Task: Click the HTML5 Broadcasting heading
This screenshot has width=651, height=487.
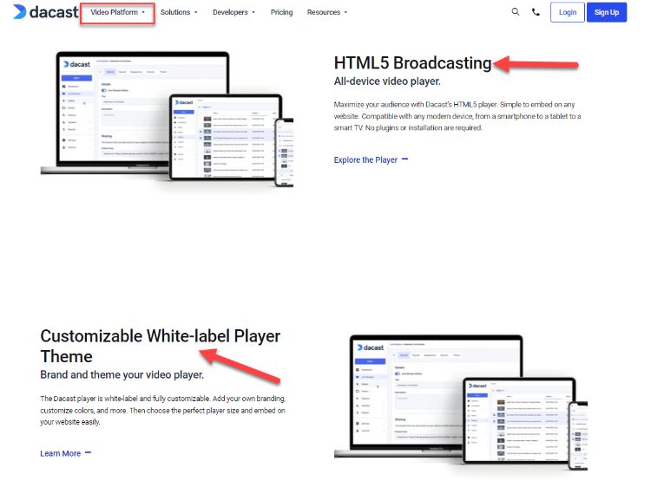Action: pyautogui.click(x=412, y=63)
